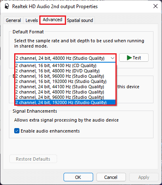The height and width of the screenshot is (185, 162).
Task: Open the Spatial sound tab
Action: coord(80,20)
